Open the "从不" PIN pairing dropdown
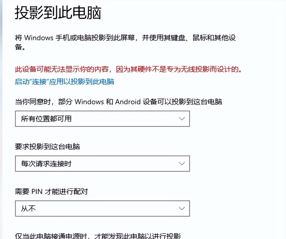 (103, 209)
